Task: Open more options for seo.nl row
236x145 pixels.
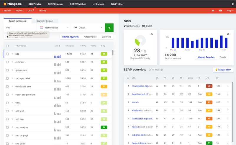Action: click(x=228, y=102)
